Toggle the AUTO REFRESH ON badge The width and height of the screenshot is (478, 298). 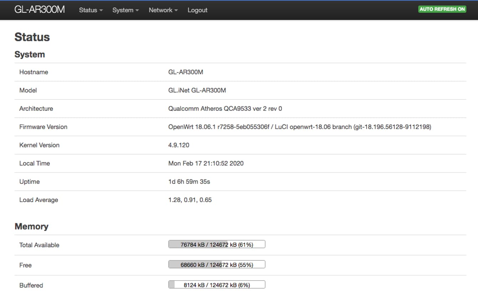442,9
